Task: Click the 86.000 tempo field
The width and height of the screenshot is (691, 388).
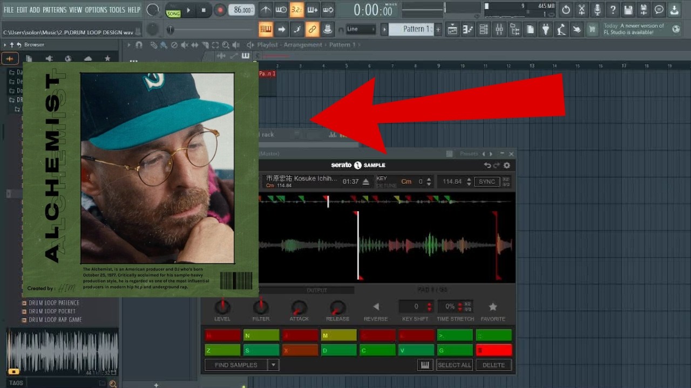Action: point(241,10)
